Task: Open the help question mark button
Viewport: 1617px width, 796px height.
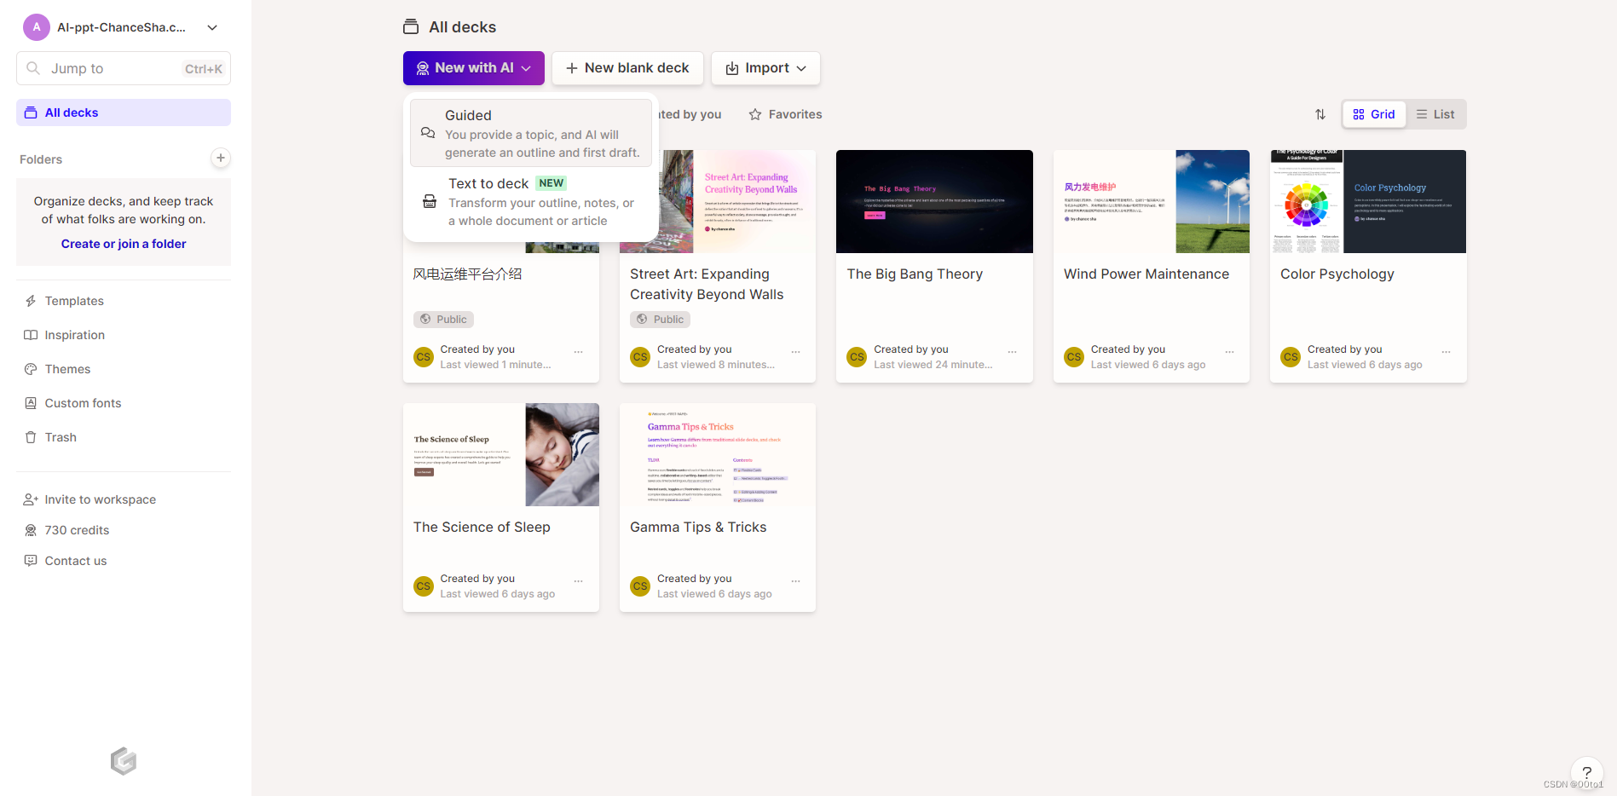Action: pos(1586,773)
